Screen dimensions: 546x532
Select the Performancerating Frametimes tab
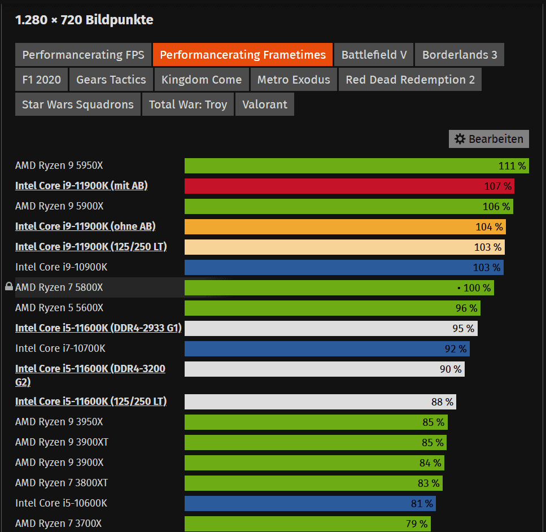pos(243,55)
